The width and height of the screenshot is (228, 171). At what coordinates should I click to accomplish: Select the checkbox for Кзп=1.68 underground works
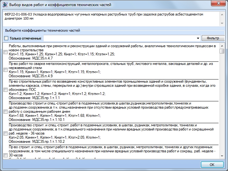pos(5,111)
